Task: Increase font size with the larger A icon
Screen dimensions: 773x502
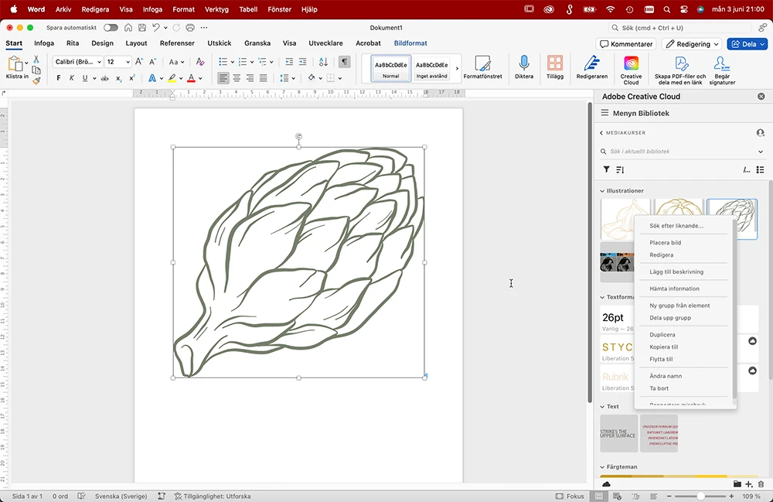Action: [139, 62]
